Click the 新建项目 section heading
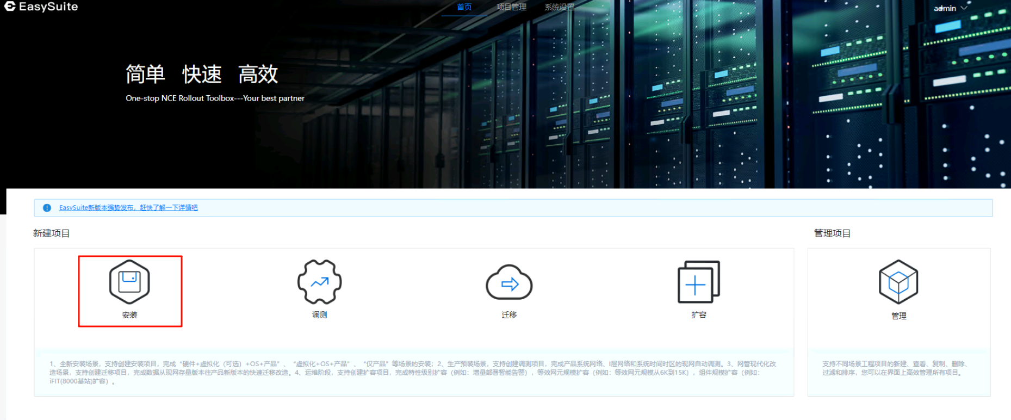The width and height of the screenshot is (1011, 420). coord(51,233)
